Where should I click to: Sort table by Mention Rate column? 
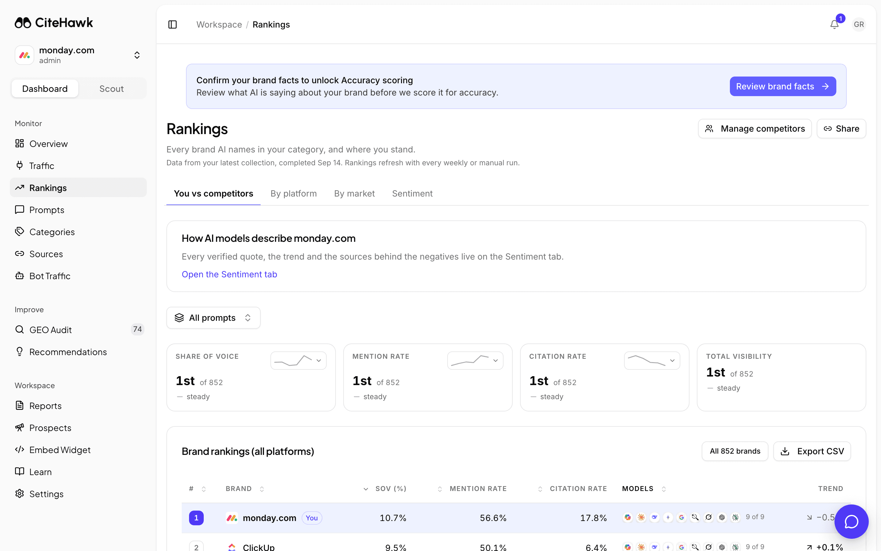[472, 489]
